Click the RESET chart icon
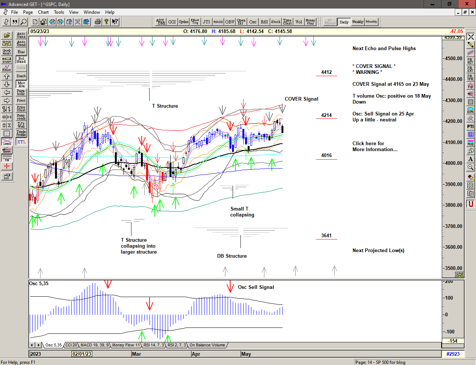 tap(7, 52)
